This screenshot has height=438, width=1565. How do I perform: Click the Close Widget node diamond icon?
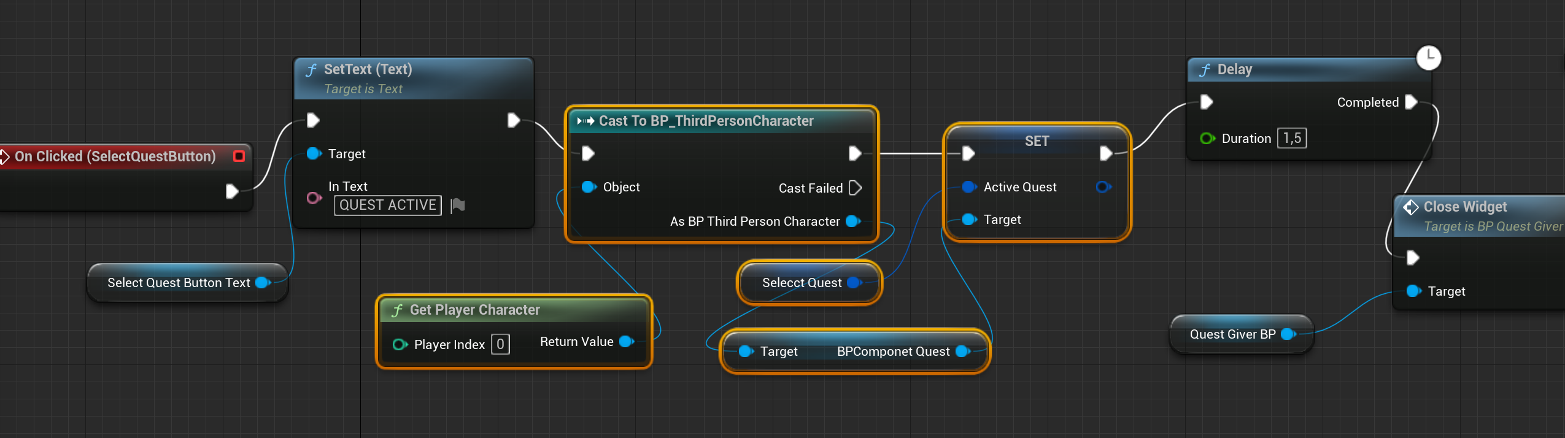point(1410,207)
